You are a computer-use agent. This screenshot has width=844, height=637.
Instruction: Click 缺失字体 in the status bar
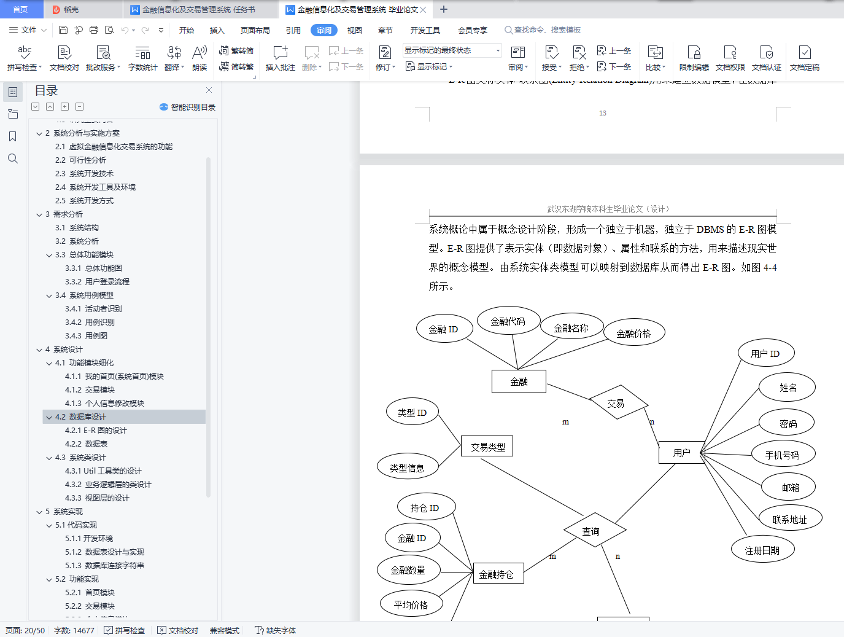click(x=276, y=630)
